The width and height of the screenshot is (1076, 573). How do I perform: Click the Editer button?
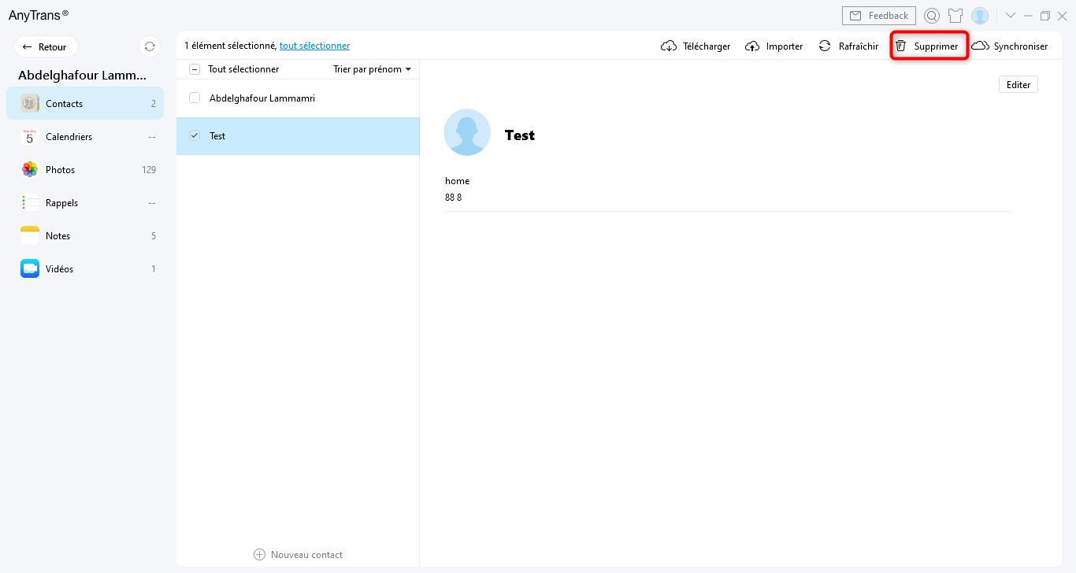click(1018, 84)
